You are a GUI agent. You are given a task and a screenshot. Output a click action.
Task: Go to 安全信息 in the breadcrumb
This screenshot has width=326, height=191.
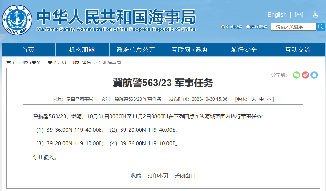point(57,62)
